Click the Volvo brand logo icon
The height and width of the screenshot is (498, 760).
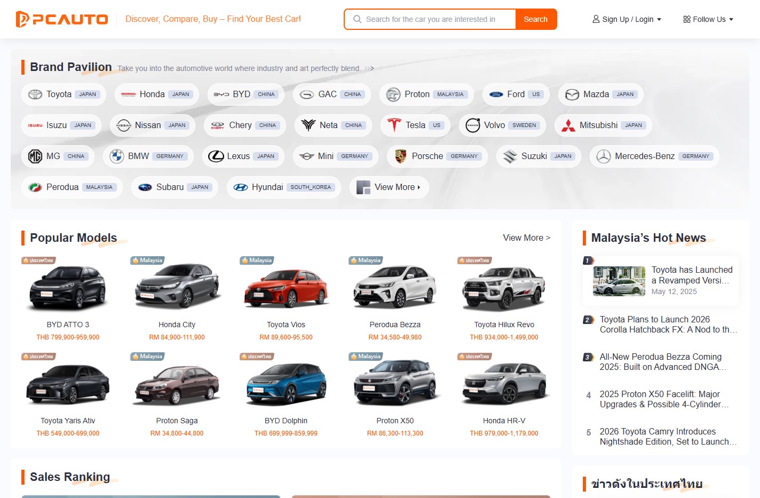[x=473, y=125]
